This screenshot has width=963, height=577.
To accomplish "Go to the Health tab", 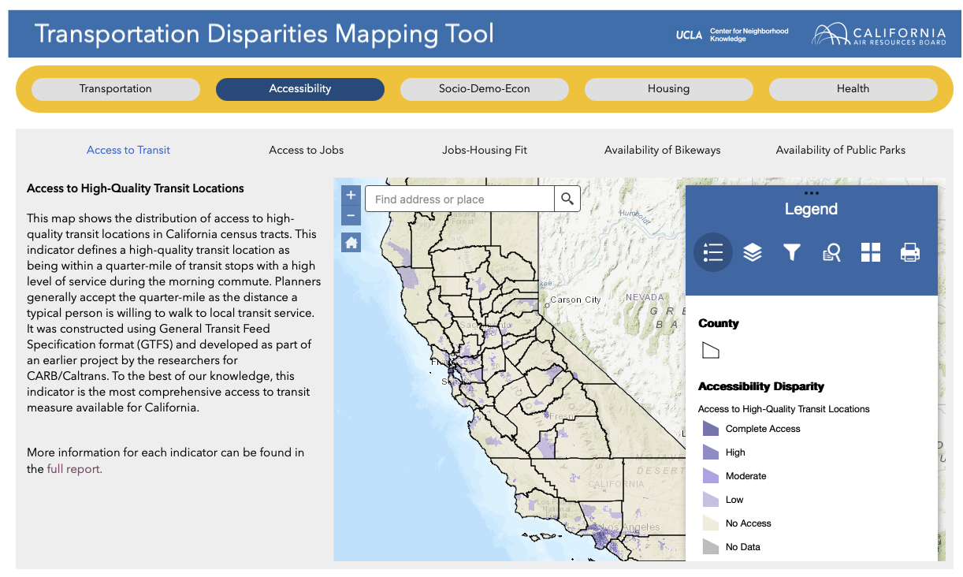I will tap(853, 89).
